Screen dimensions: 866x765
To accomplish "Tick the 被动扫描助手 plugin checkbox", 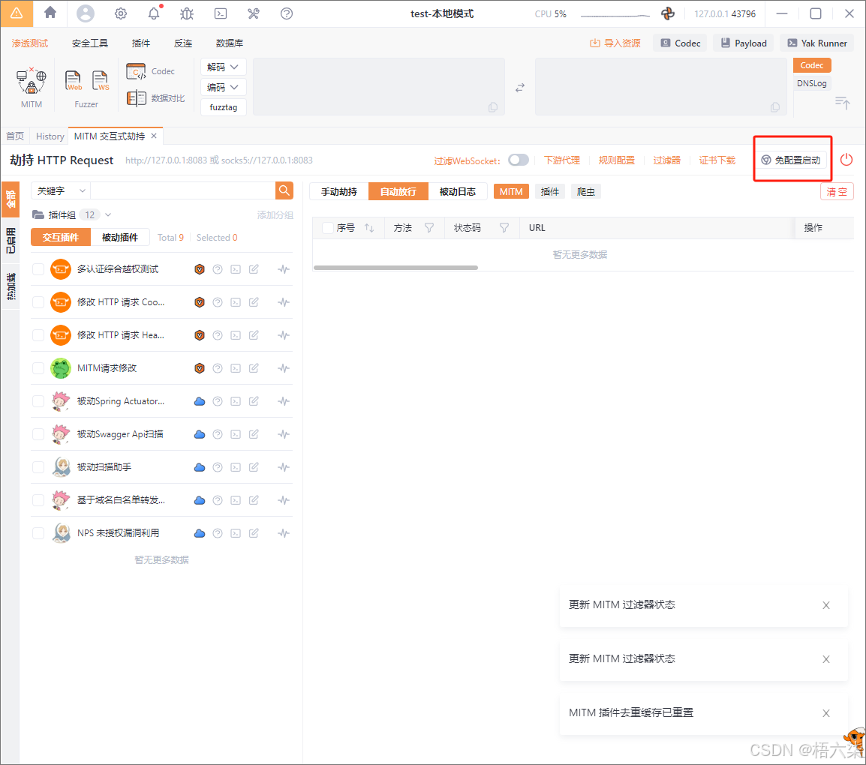I will (38, 467).
